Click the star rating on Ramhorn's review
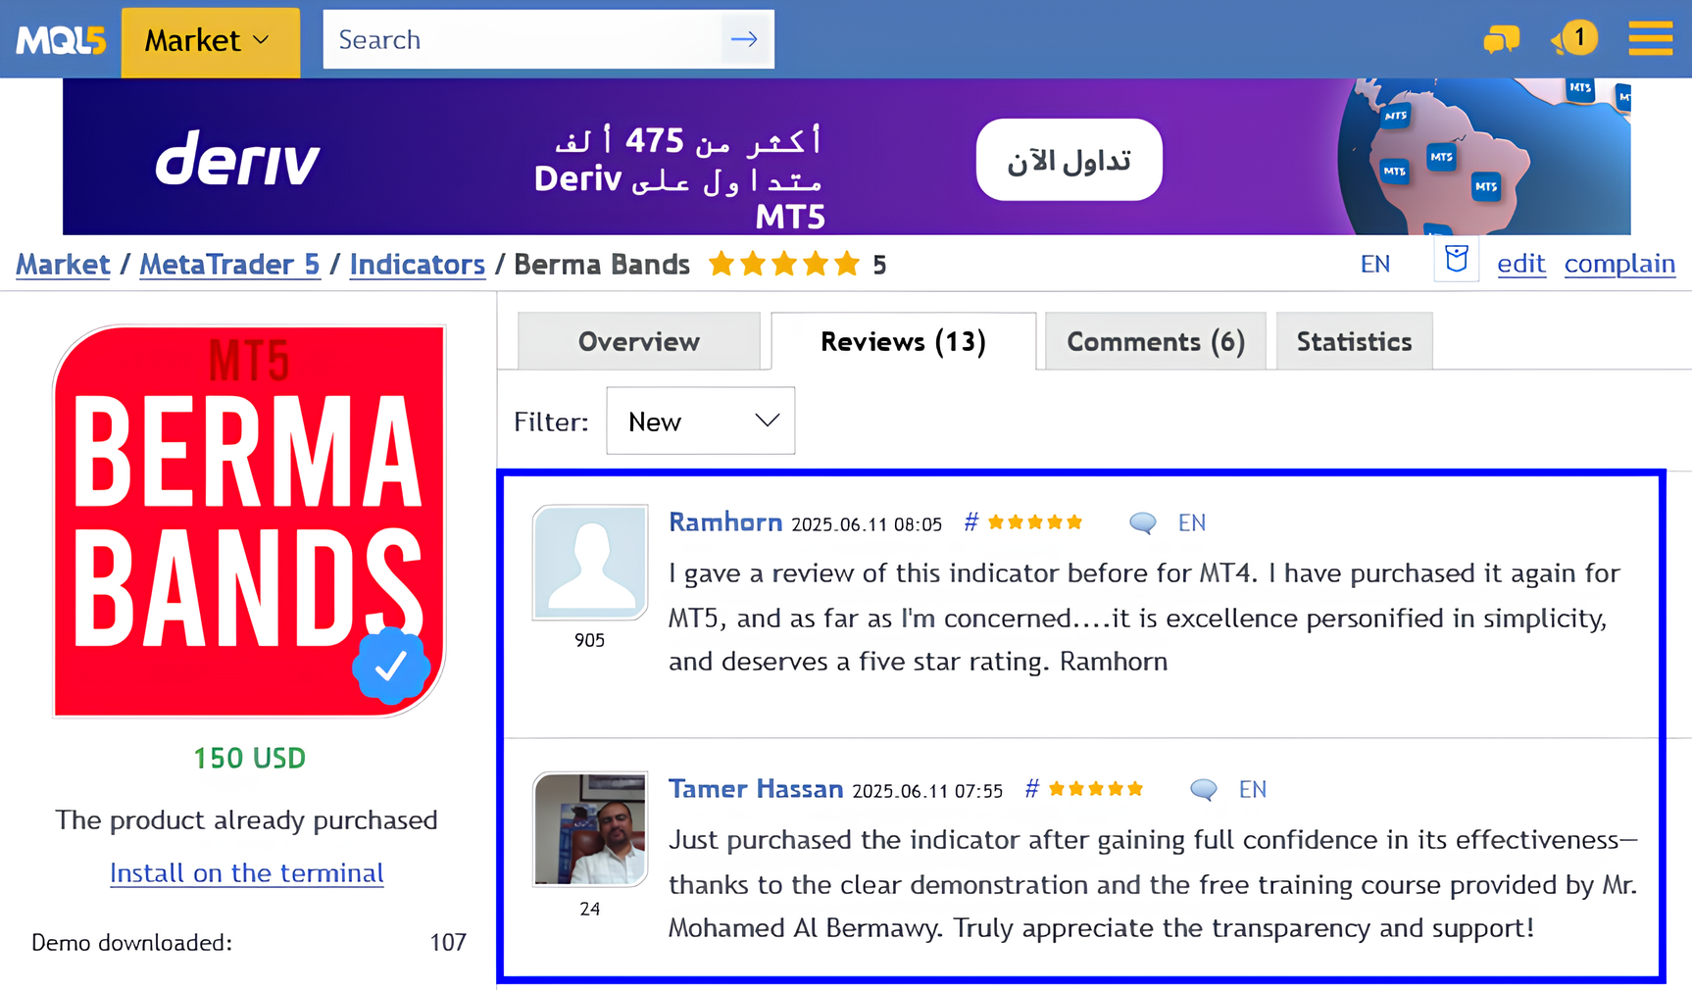Image resolution: width=1692 pixels, height=990 pixels. (x=1035, y=522)
